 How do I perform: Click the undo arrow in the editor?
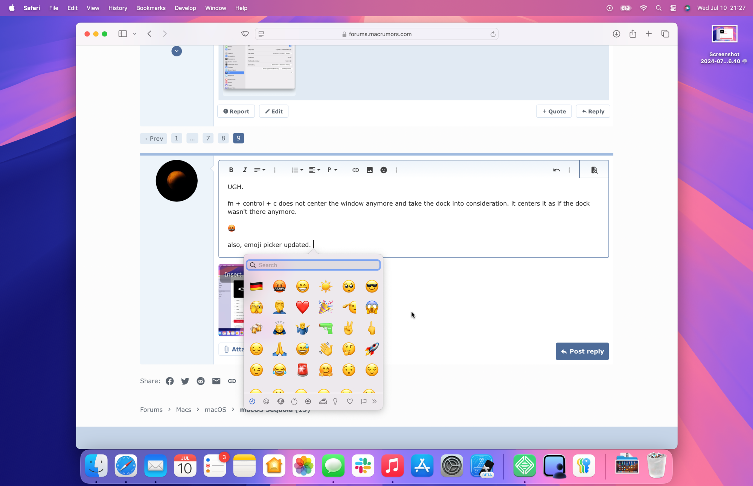[x=556, y=170]
